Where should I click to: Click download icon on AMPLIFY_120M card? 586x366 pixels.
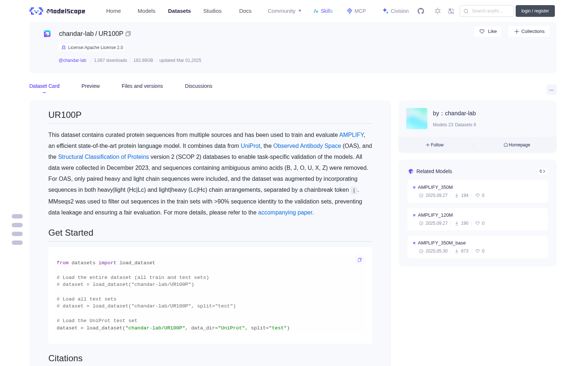pyautogui.click(x=457, y=223)
